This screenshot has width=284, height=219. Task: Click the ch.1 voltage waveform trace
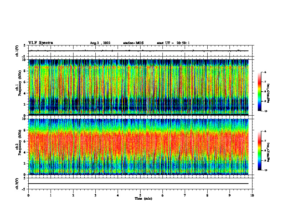[x=138, y=51]
